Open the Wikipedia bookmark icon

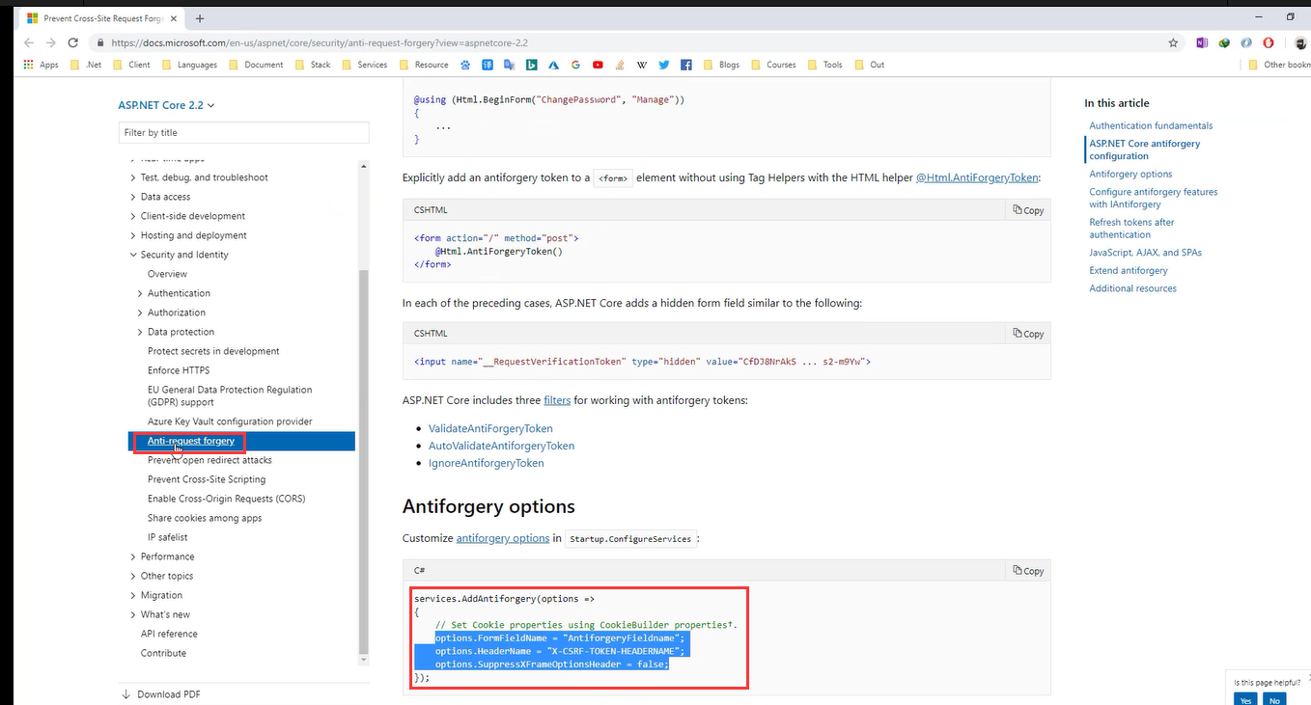pos(642,65)
